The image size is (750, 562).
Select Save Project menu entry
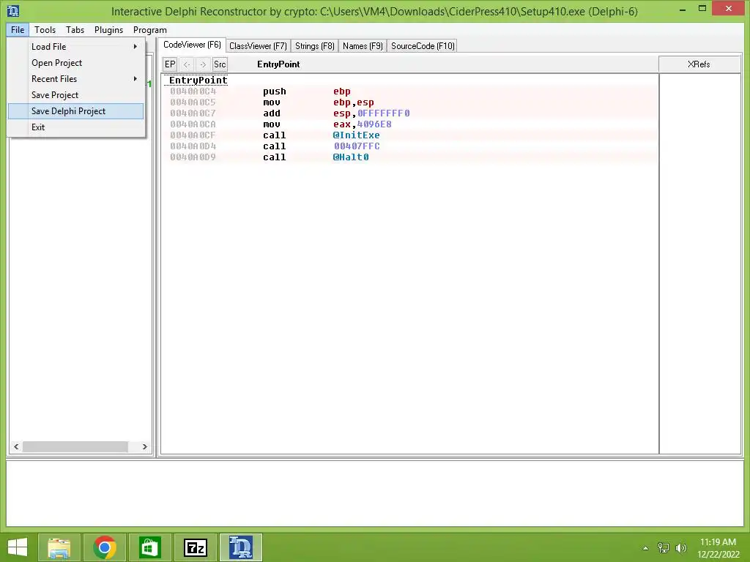pyautogui.click(x=75, y=95)
